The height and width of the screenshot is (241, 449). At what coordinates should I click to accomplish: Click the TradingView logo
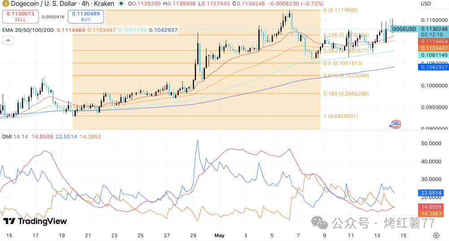click(35, 221)
